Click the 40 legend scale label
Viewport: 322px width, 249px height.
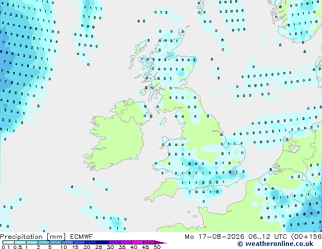click(x=134, y=247)
